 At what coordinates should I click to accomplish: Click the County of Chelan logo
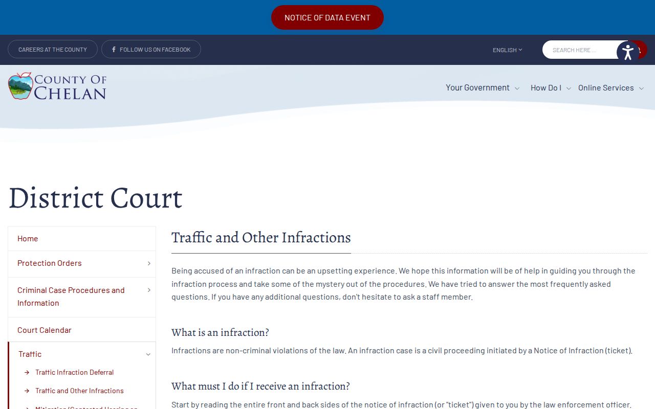(57, 86)
